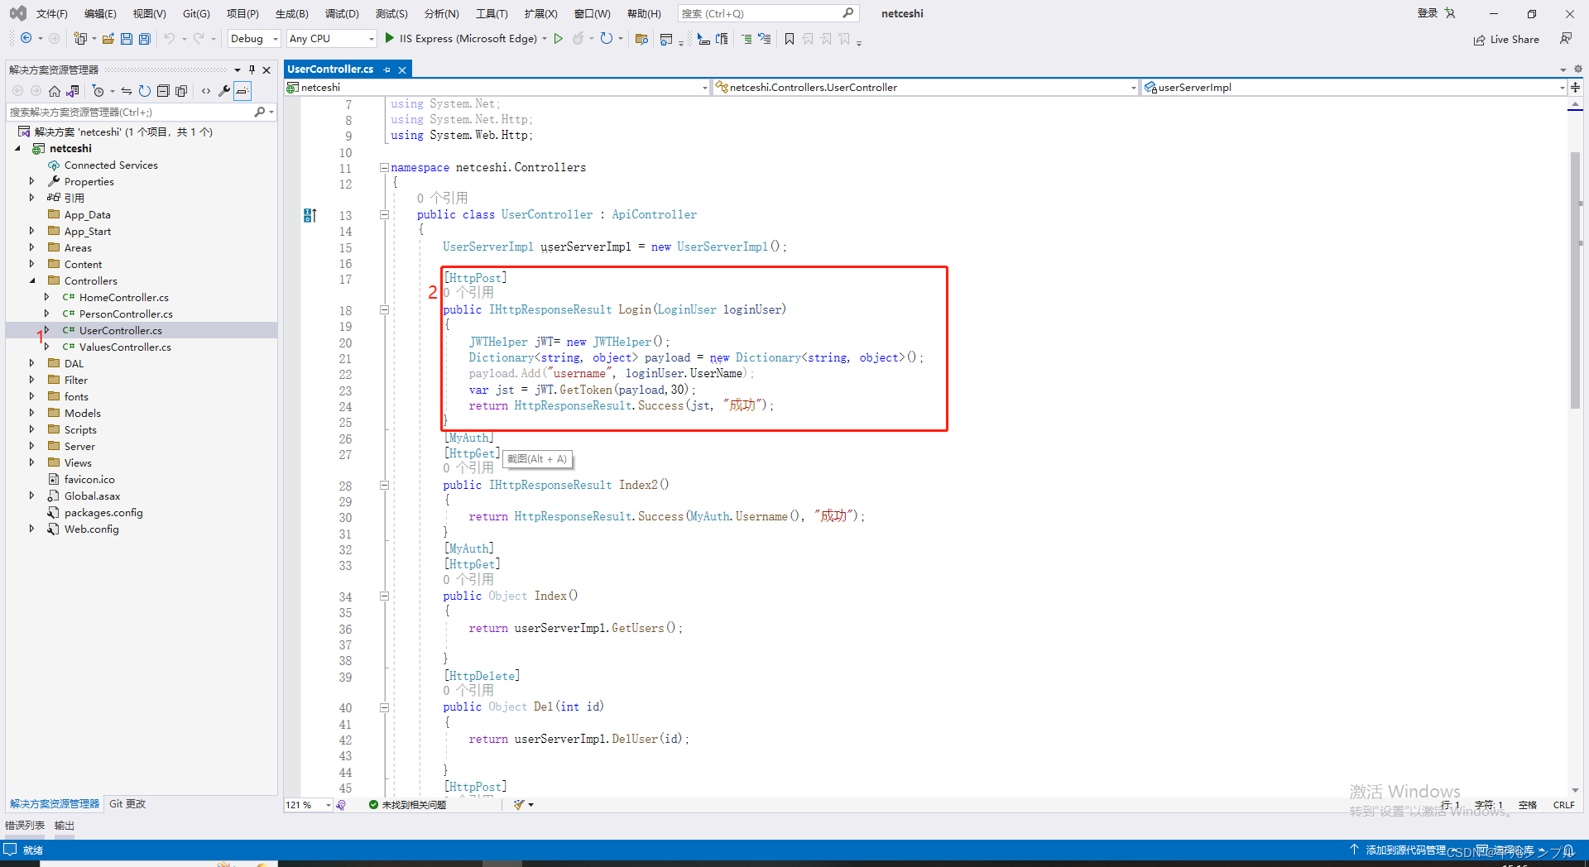Click the Save All icon on toolbar
The height and width of the screenshot is (867, 1589).
pyautogui.click(x=144, y=38)
